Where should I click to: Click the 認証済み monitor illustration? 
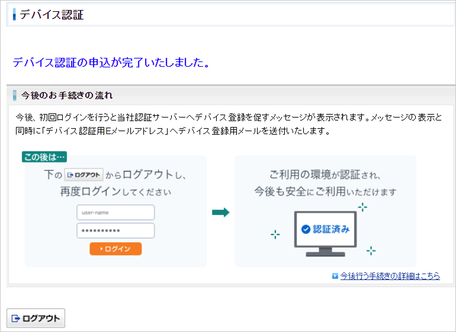(326, 233)
